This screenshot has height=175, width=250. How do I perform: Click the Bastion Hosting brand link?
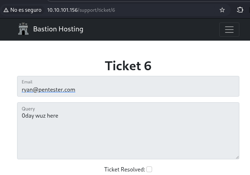coord(58,29)
